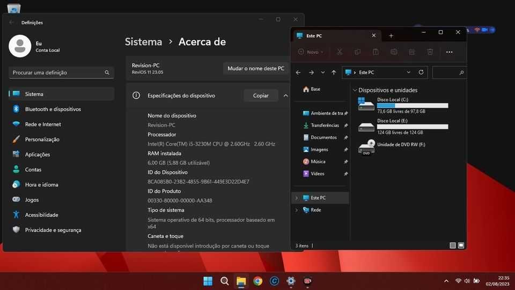
Task: Click the Share icon in Explorer toolbar
Action: (x=412, y=52)
